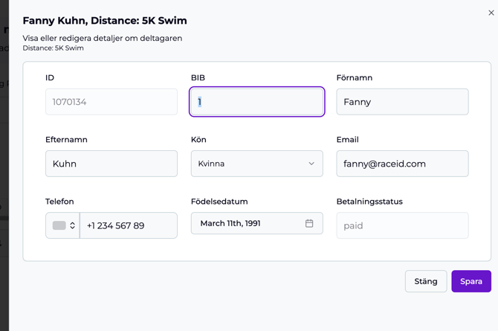Close the participant dialog with the X icon

pyautogui.click(x=491, y=13)
